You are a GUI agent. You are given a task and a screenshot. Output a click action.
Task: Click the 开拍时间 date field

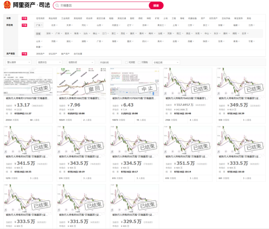110,62
